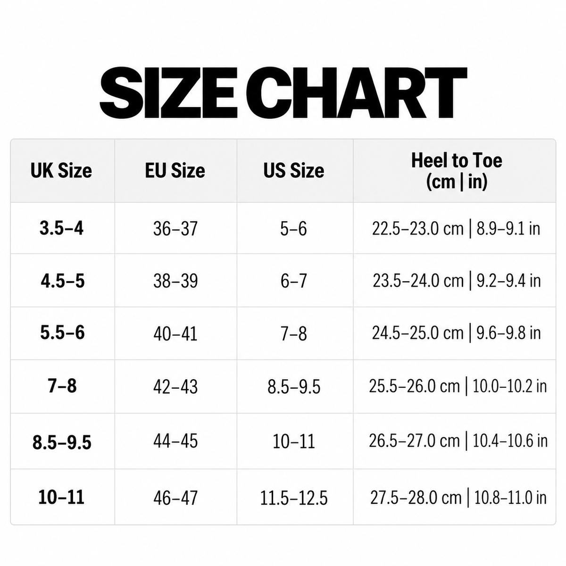Select the 22.5–23.0 cm measurement cell
The height and width of the screenshot is (566, 566).
click(456, 229)
